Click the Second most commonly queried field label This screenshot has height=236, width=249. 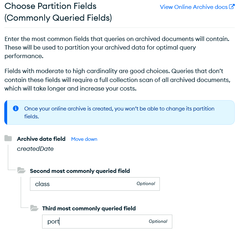pyautogui.click(x=80, y=171)
